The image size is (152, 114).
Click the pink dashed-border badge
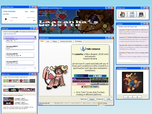point(81,84)
